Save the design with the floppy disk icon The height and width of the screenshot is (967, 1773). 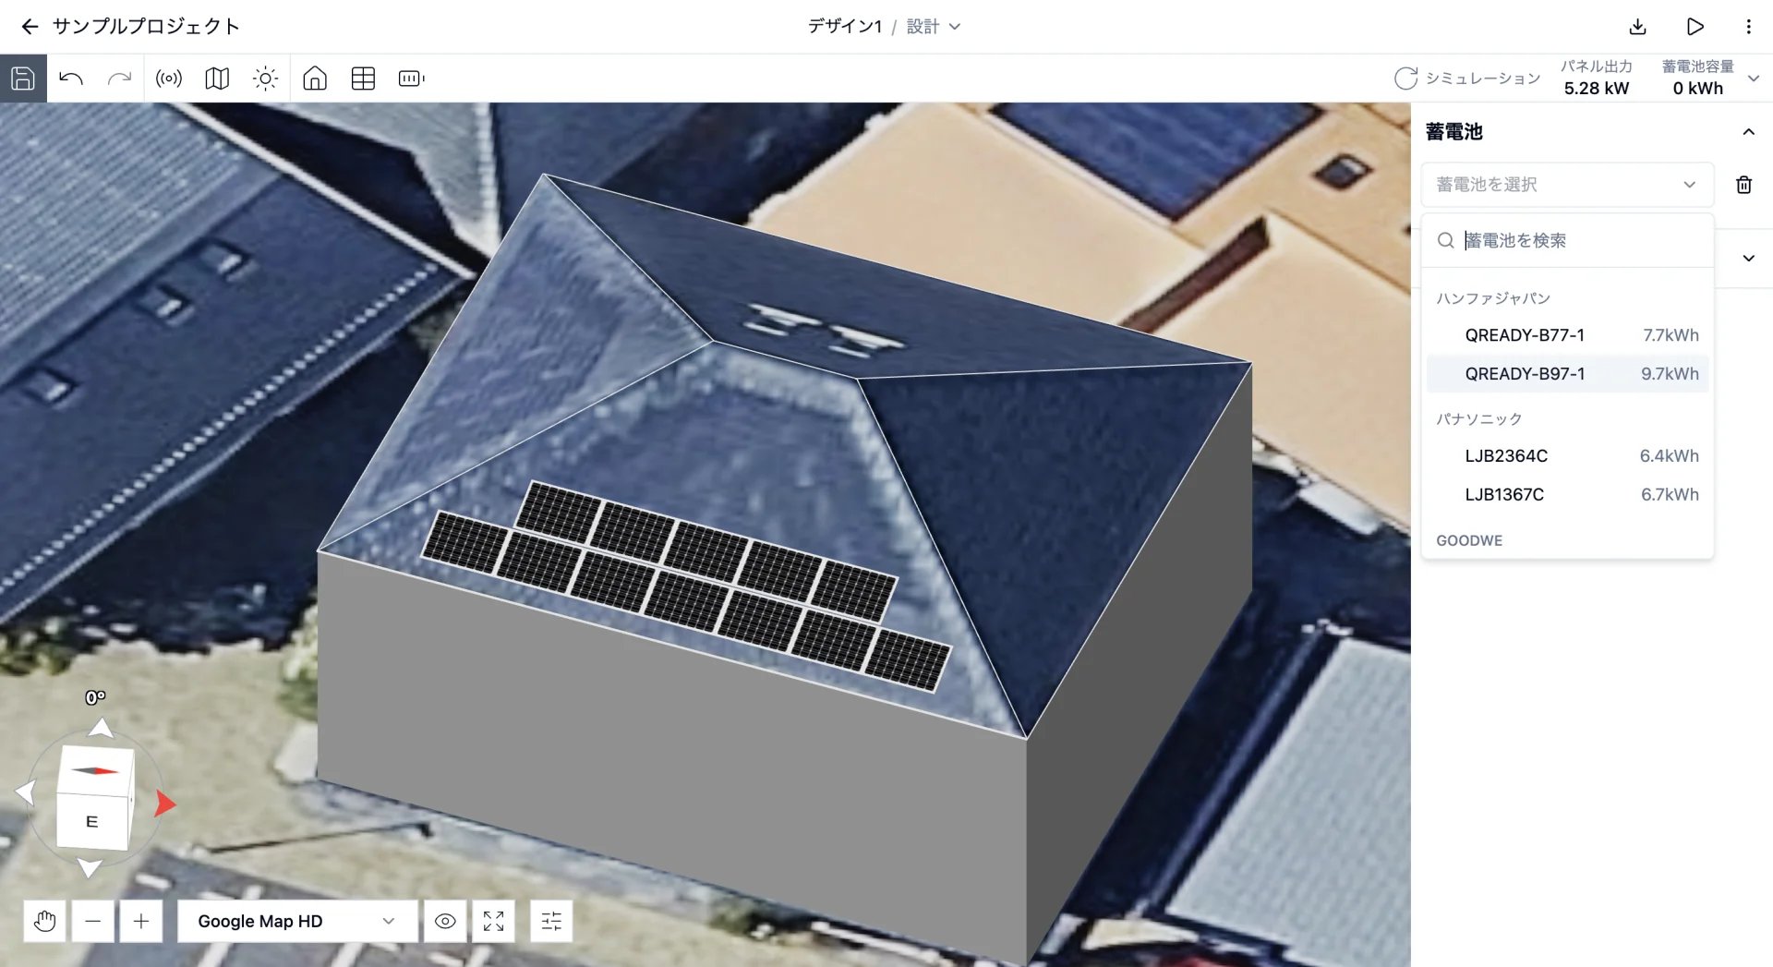(x=23, y=79)
